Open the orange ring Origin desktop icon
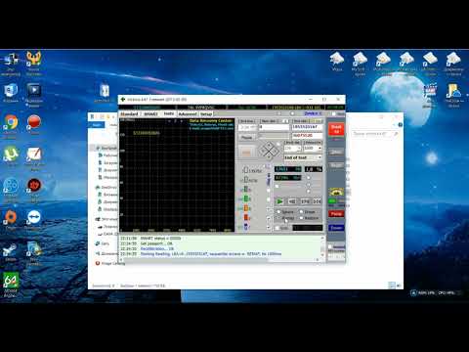 [x=11, y=217]
